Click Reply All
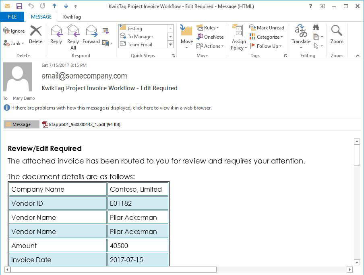 73,37
